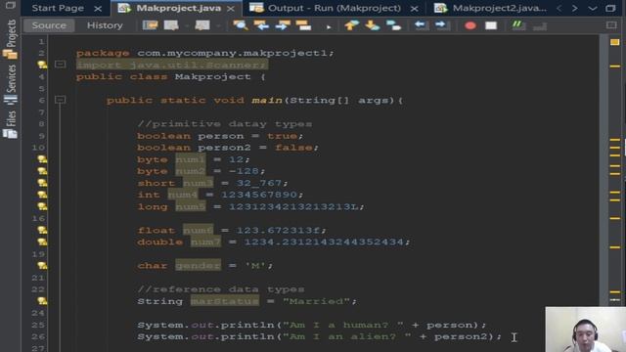Click the Shift Line Left icon
The width and height of the screenshot is (626, 352).
pyautogui.click(x=421, y=25)
